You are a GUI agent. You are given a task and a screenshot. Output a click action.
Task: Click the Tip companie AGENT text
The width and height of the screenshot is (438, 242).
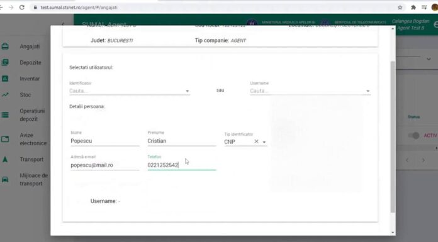click(220, 40)
